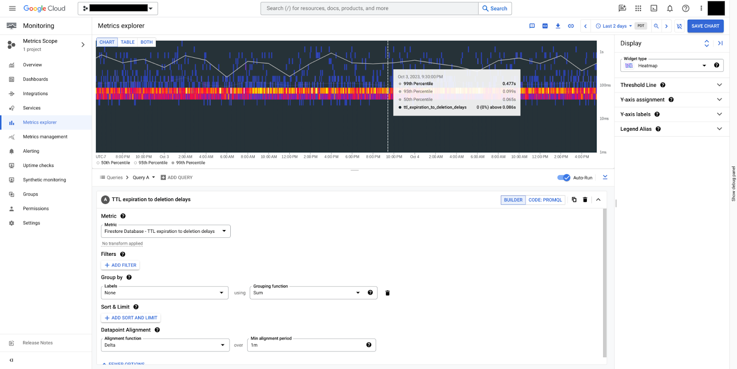Click ADD FILTER button
The height and width of the screenshot is (369, 737).
coord(120,265)
